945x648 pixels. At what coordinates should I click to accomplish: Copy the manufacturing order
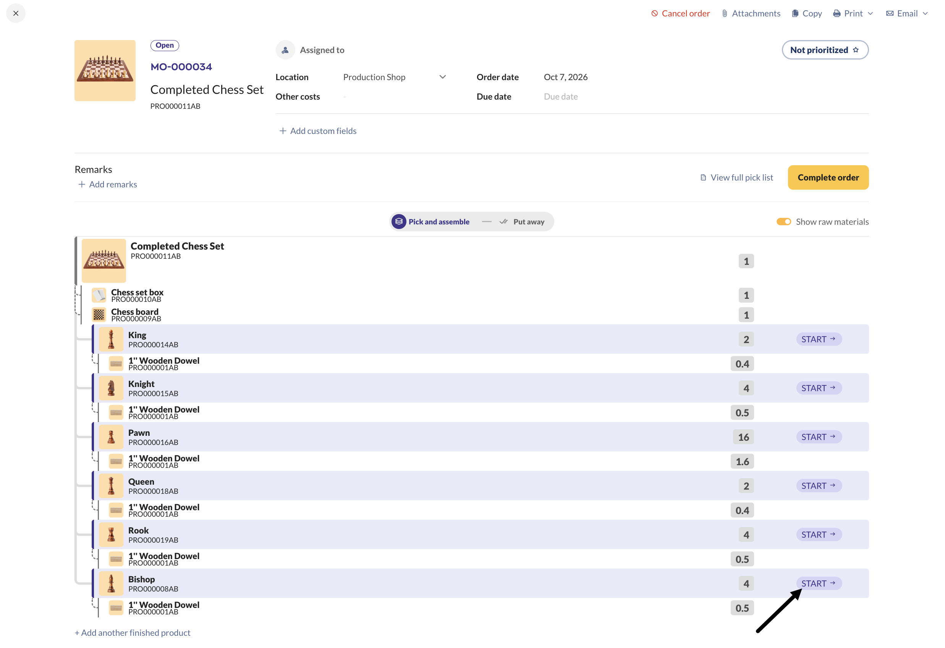807,13
